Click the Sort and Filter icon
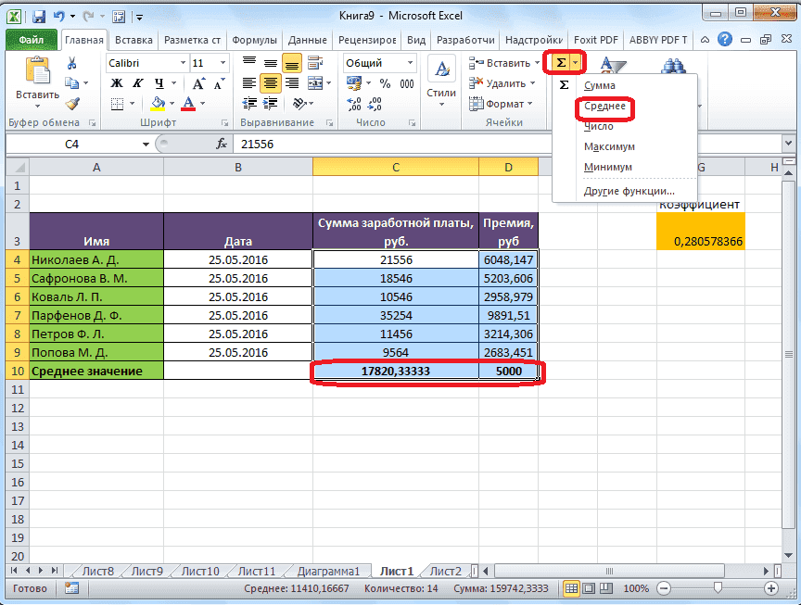This screenshot has height=605, width=801. (x=612, y=65)
